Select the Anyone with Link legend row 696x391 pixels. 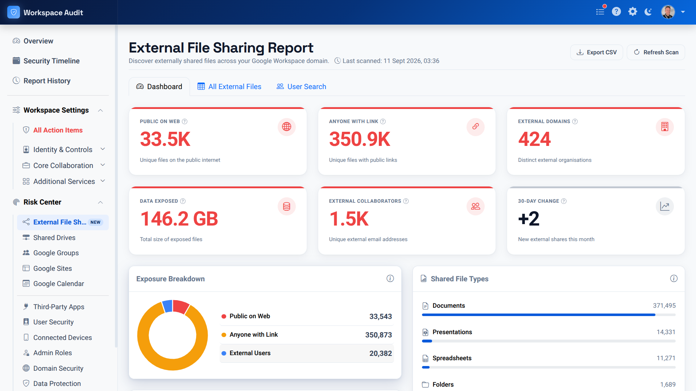[x=307, y=335]
